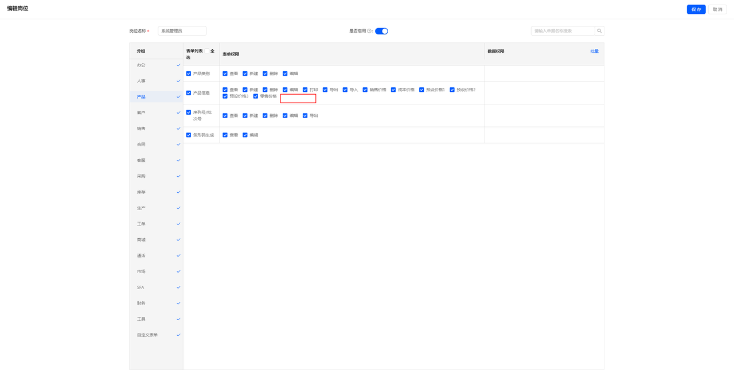Select the 客户 group
Viewport: 734px width, 377px height.
point(156,113)
